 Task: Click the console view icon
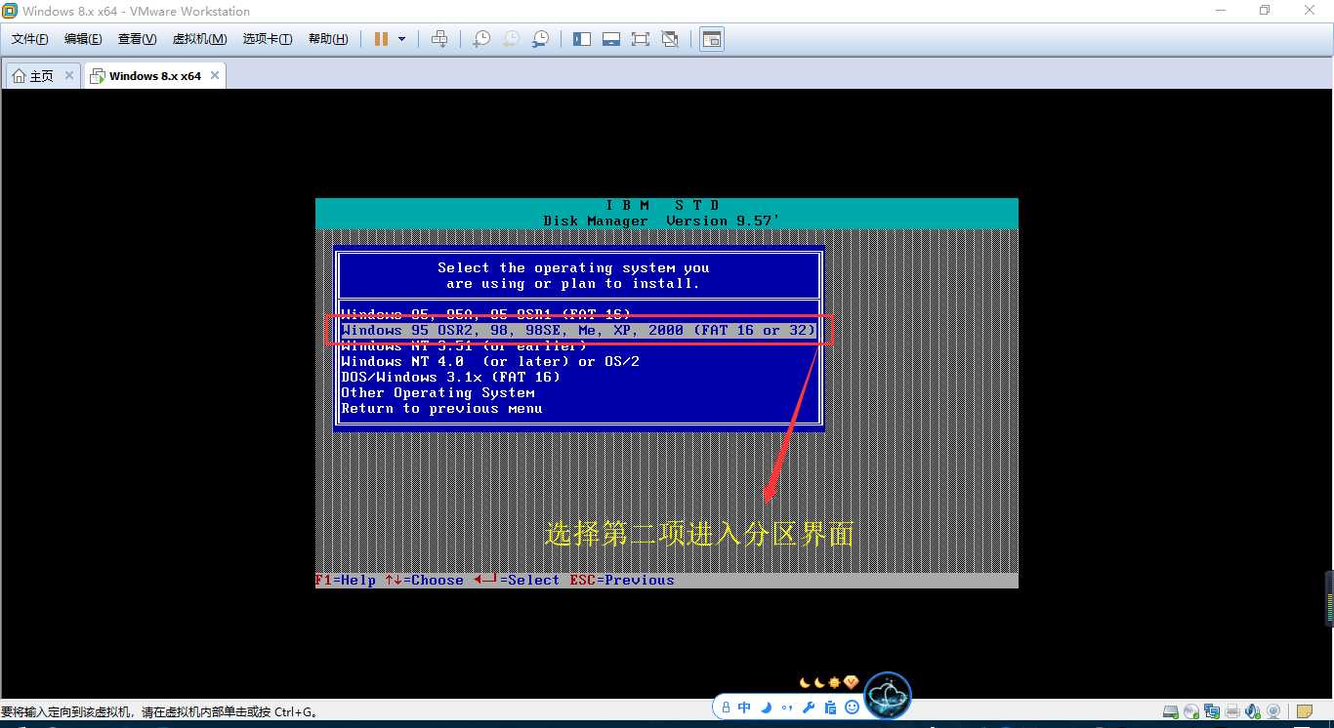tap(712, 39)
